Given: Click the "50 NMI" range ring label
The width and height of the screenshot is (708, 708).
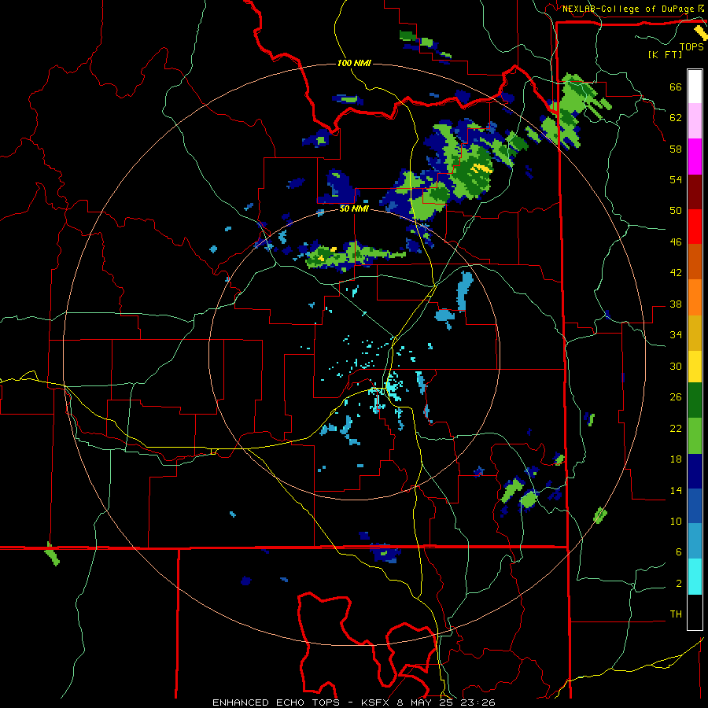Looking at the screenshot, I should click(354, 208).
